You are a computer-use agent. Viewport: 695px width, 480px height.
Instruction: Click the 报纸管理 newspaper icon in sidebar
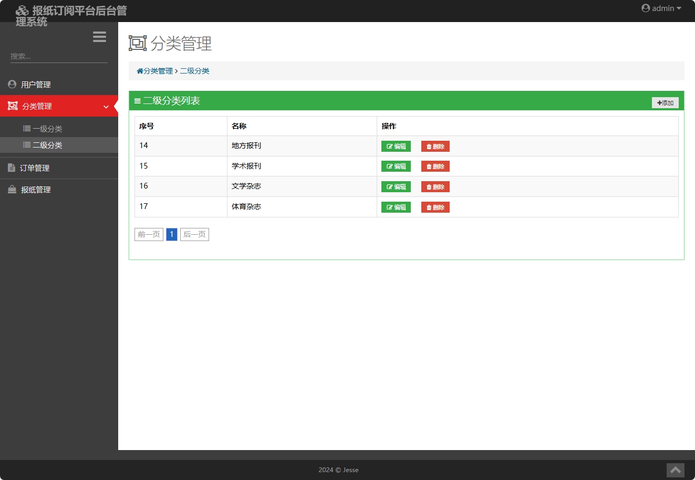pos(12,189)
